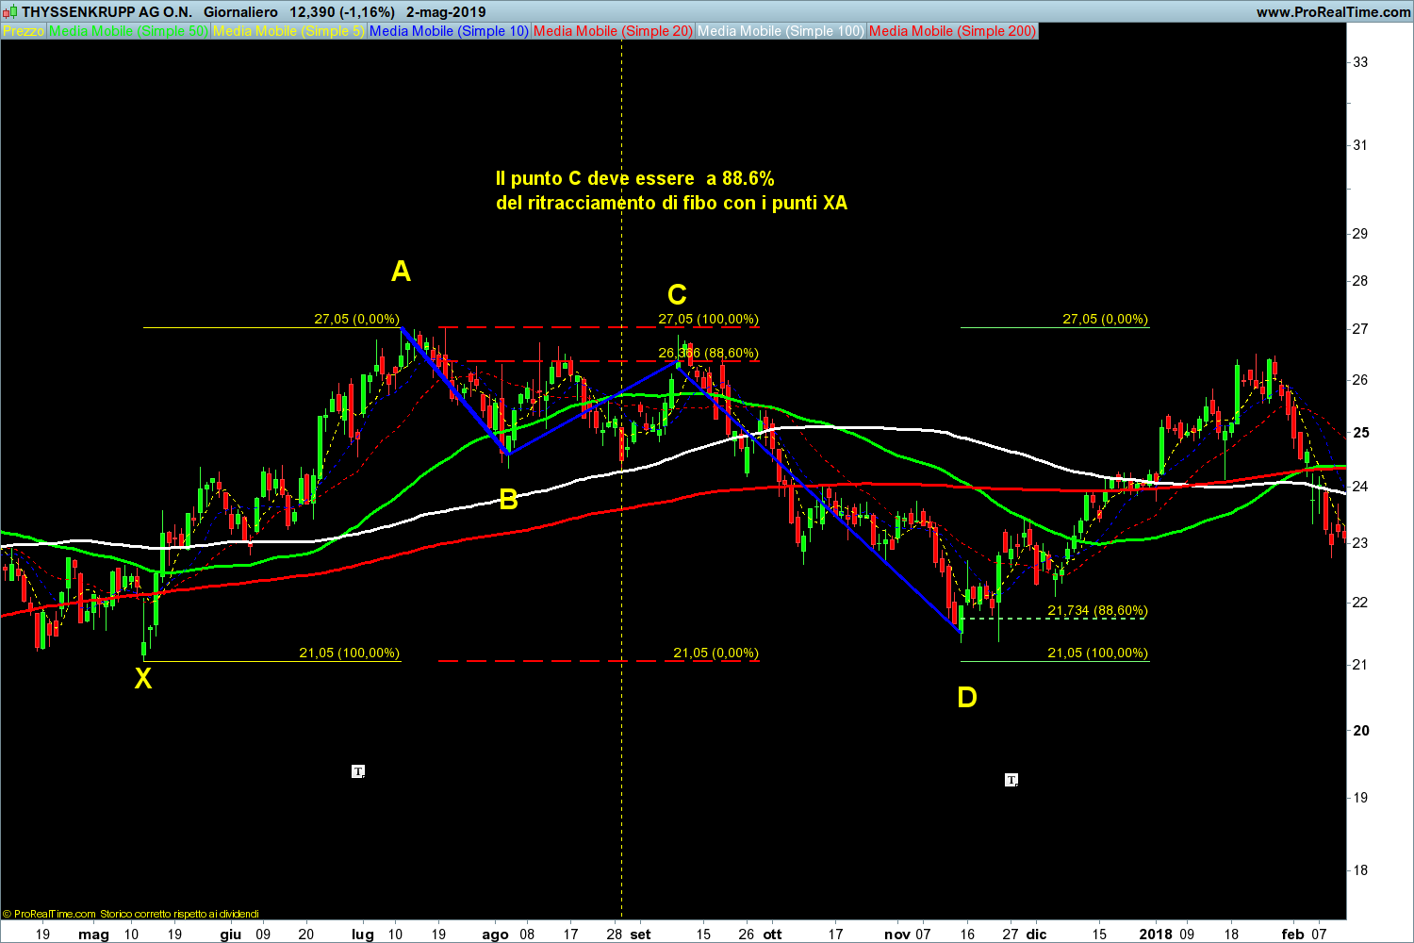Image resolution: width=1414 pixels, height=943 pixels.
Task: Click the dic month label on time axis
Action: coord(1037,935)
